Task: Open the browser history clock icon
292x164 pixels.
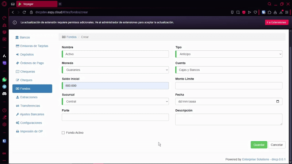Action: tap(4, 110)
